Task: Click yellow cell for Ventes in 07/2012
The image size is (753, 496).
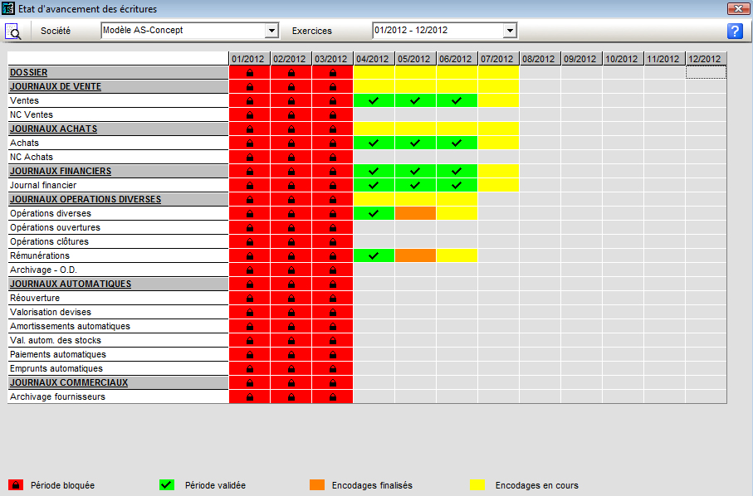Action: pos(498,100)
